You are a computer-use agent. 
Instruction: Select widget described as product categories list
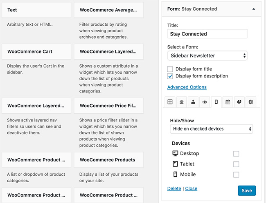[x=36, y=160]
